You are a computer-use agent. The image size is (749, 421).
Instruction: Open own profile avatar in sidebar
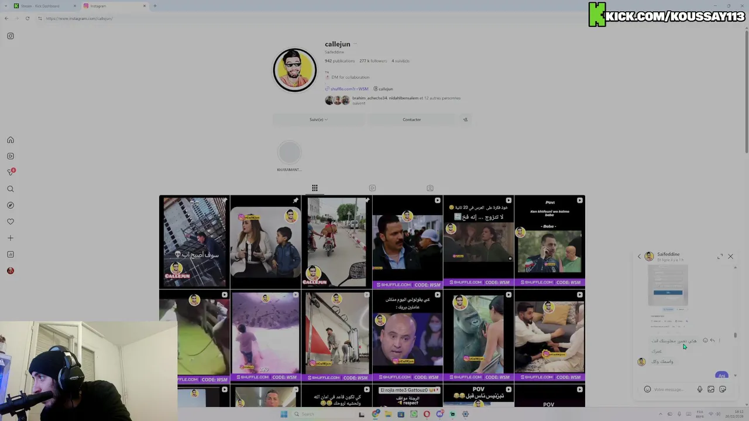[x=11, y=271]
